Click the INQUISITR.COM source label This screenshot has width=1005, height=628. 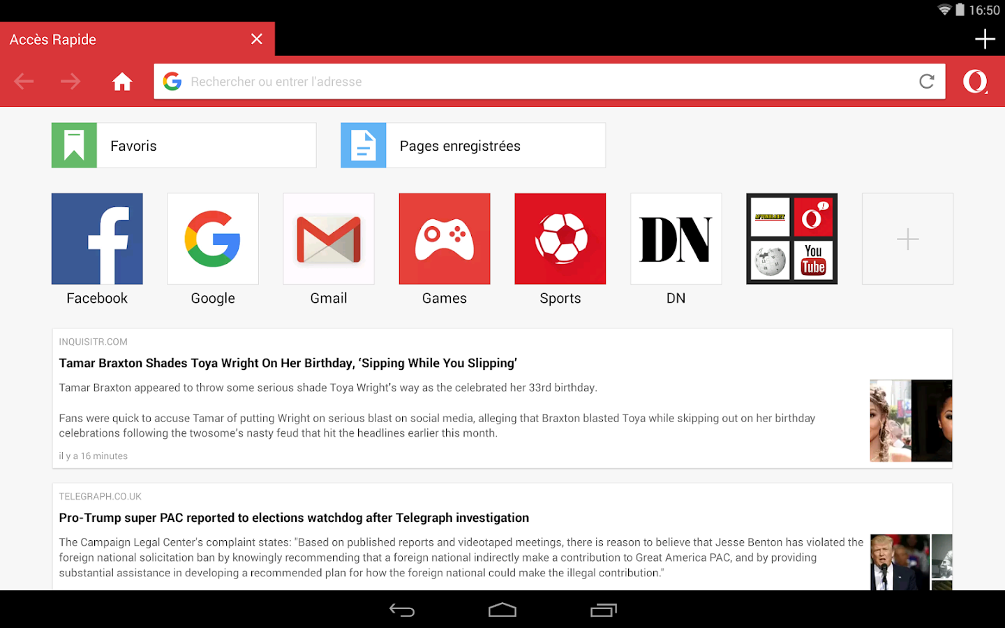93,342
